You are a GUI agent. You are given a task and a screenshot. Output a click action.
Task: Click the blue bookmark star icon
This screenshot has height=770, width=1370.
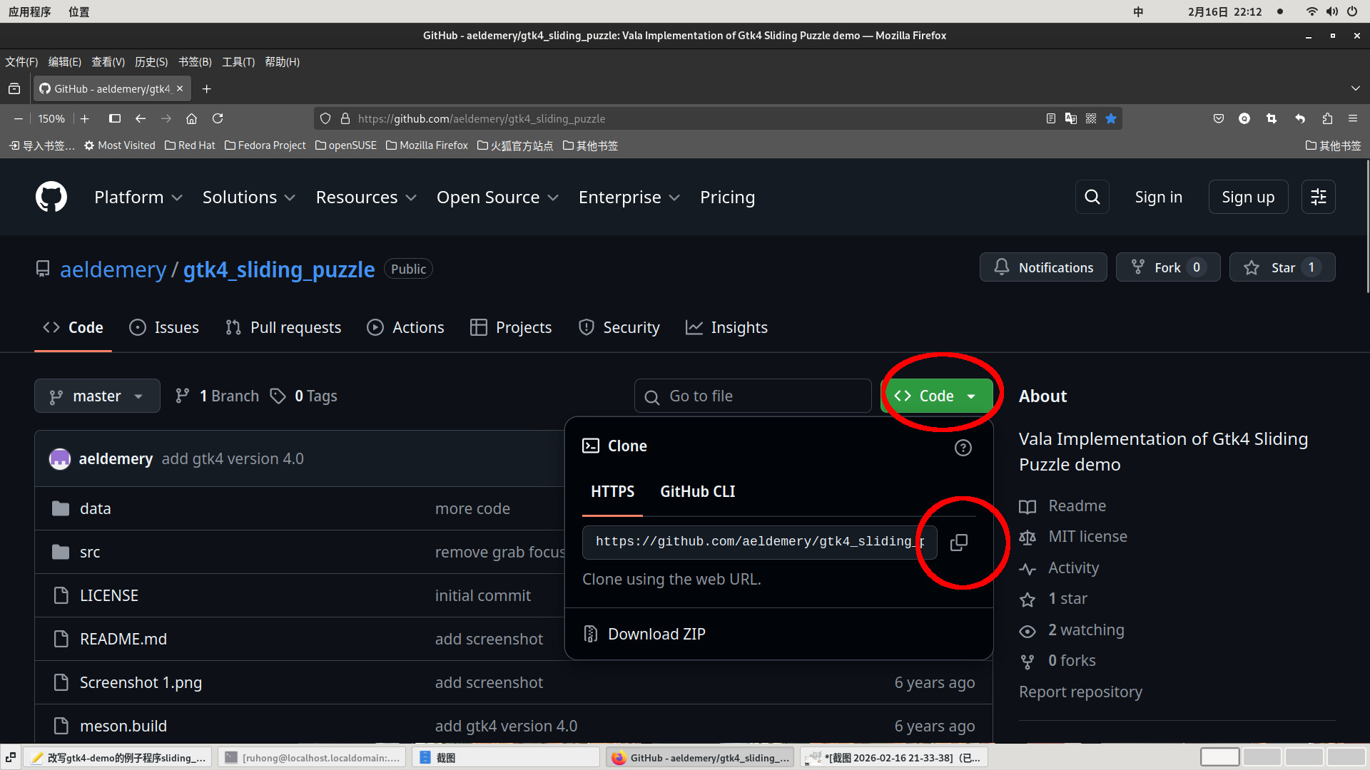point(1111,118)
